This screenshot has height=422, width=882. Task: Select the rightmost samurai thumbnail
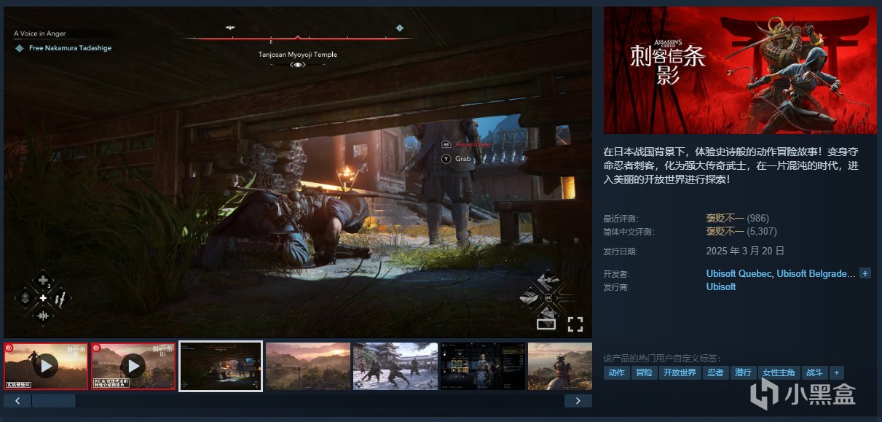click(x=559, y=366)
